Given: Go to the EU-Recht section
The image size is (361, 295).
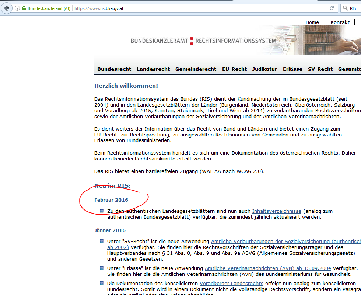Looking at the screenshot, I should tap(234, 69).
